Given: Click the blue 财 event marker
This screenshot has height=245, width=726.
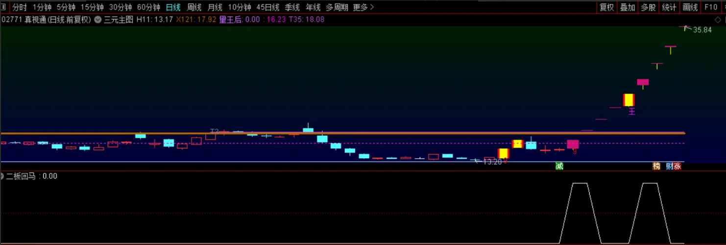Looking at the screenshot, I should 669,166.
